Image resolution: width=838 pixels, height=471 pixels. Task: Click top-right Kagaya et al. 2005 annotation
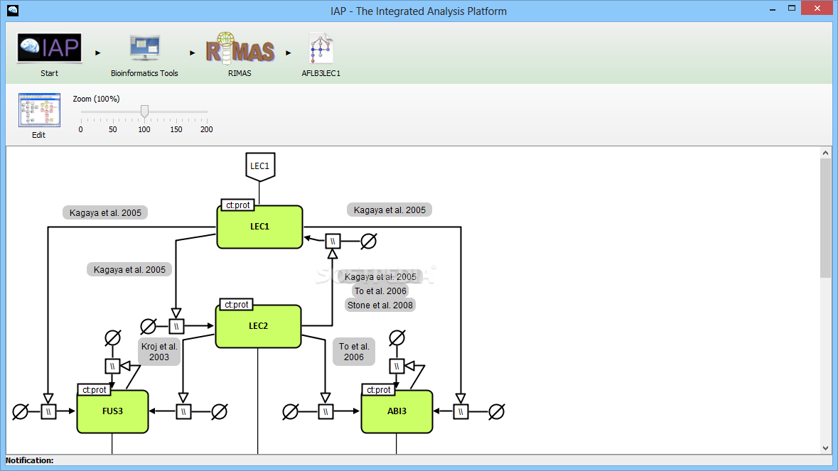coord(390,210)
